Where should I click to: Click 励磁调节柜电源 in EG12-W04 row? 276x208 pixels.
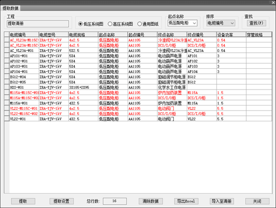[x=172, y=77]
